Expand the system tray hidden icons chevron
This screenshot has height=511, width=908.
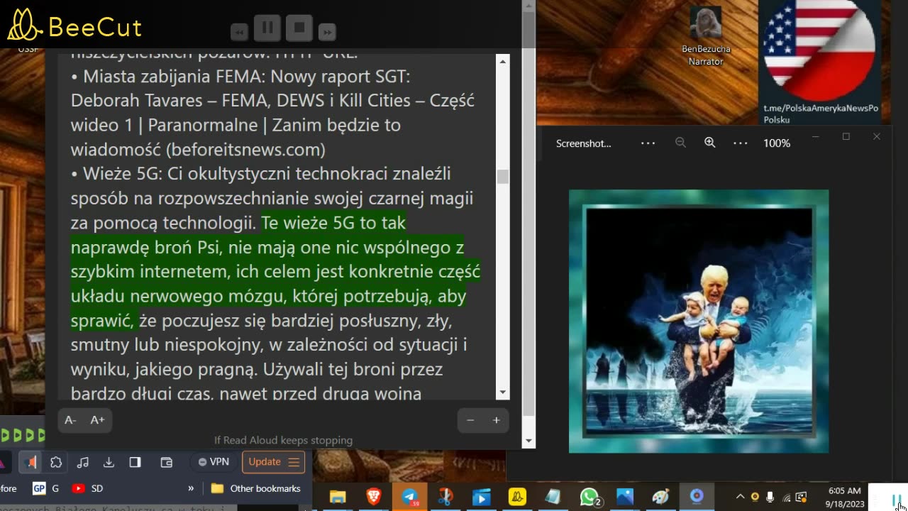(740, 497)
